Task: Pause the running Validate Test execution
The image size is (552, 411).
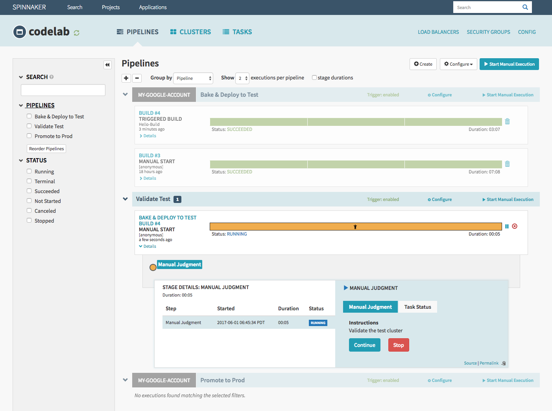Action: point(507,226)
